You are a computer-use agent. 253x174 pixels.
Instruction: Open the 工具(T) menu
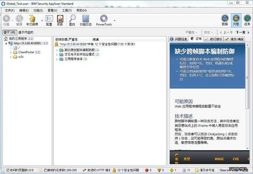pos(67,10)
